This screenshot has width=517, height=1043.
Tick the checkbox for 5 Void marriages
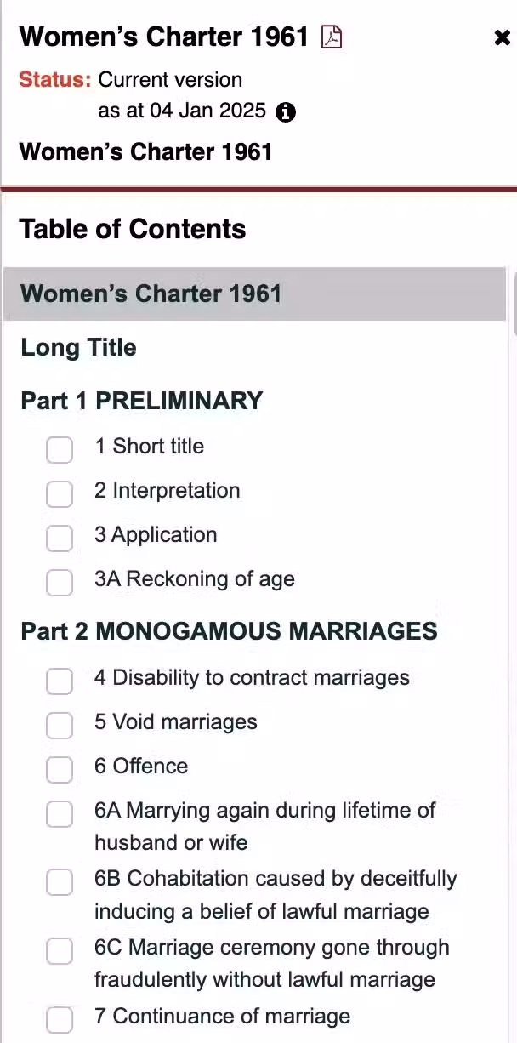pyautogui.click(x=60, y=725)
